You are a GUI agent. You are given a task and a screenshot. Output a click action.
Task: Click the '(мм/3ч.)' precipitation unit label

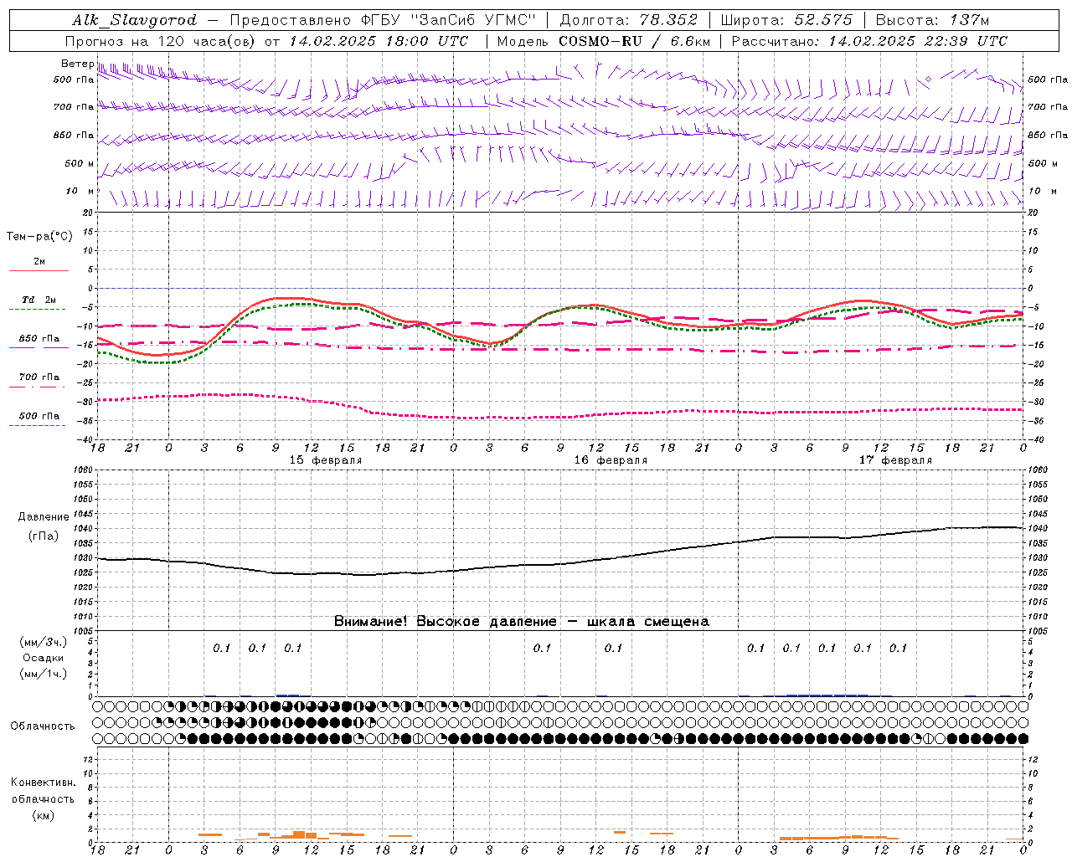coord(43,642)
